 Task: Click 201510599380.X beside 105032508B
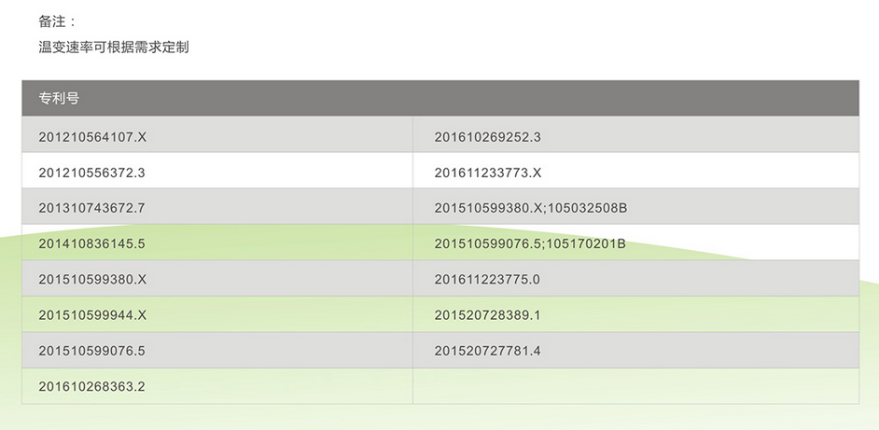[488, 208]
